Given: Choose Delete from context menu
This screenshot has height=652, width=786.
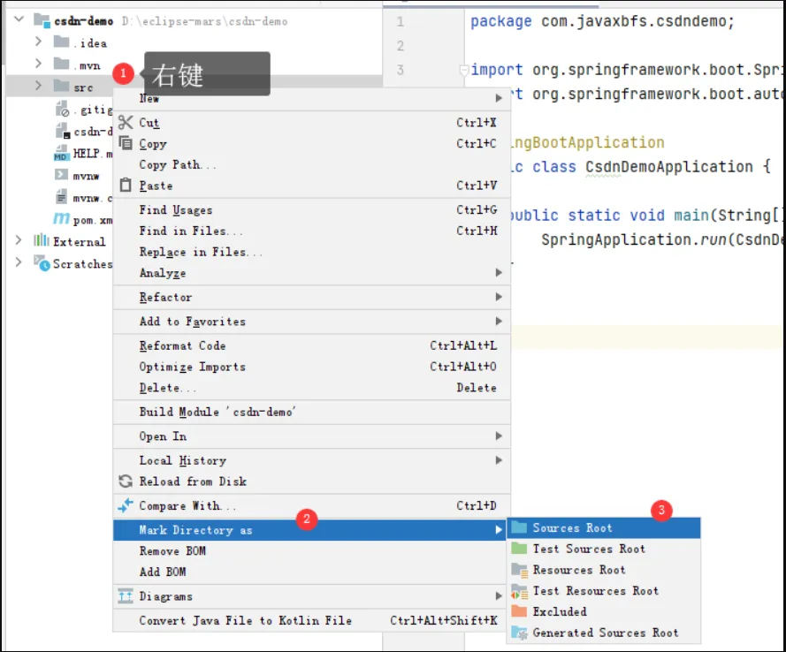Looking at the screenshot, I should [x=312, y=388].
